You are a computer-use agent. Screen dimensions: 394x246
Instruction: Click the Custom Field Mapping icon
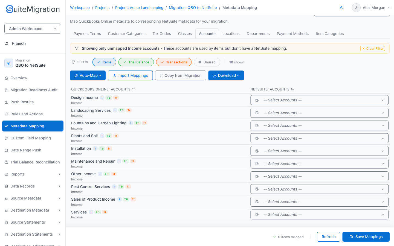tap(6, 138)
